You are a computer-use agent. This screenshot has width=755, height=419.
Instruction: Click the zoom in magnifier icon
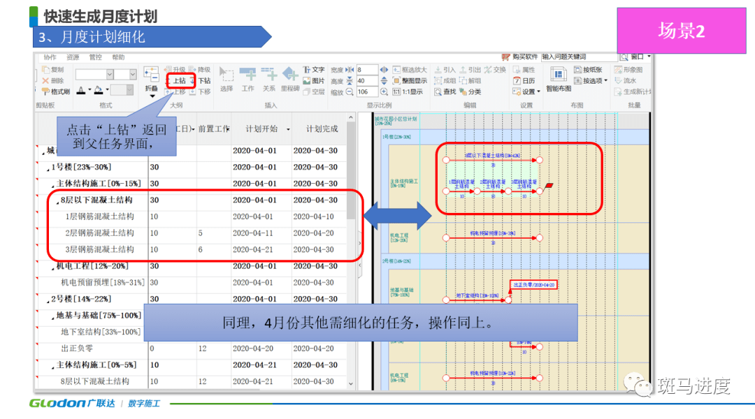click(x=384, y=92)
